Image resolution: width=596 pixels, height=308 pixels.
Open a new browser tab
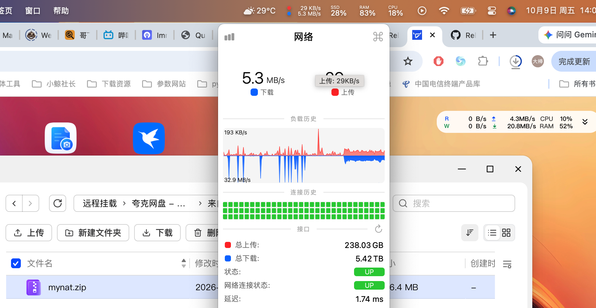pyautogui.click(x=493, y=35)
